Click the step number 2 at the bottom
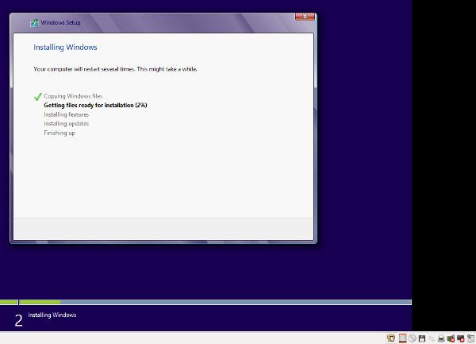The height and width of the screenshot is (344, 476). (x=18, y=319)
